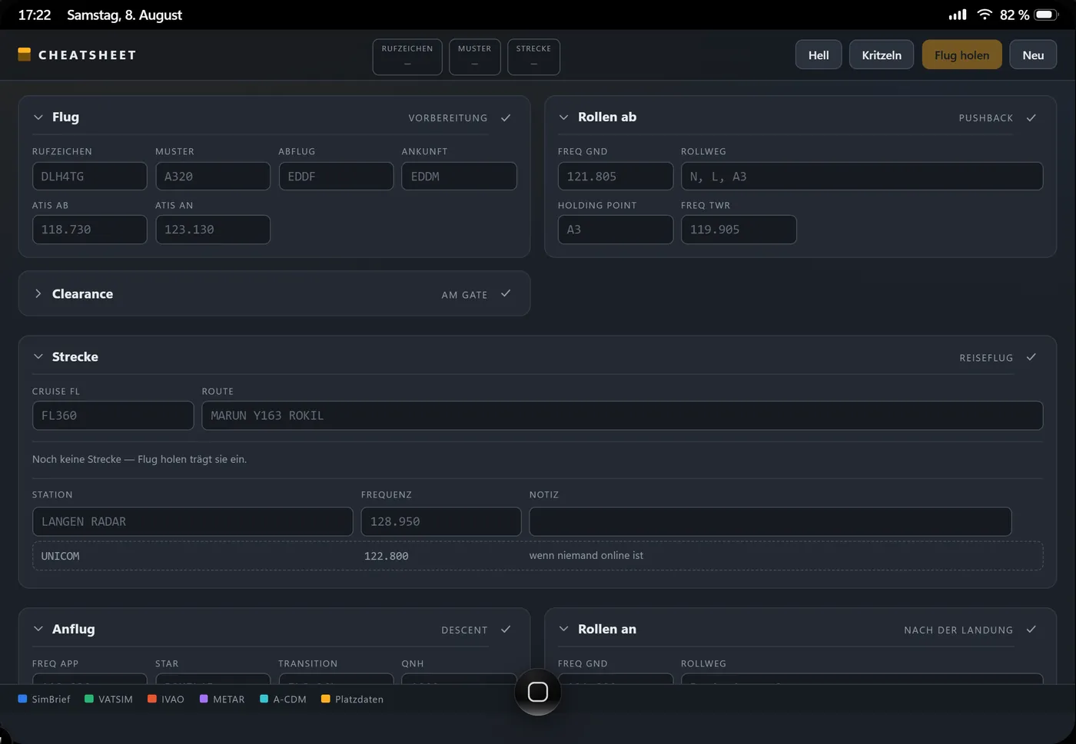1076x744 pixels.
Task: Click the yellow Platzdaten legend square
Action: pyautogui.click(x=326, y=699)
